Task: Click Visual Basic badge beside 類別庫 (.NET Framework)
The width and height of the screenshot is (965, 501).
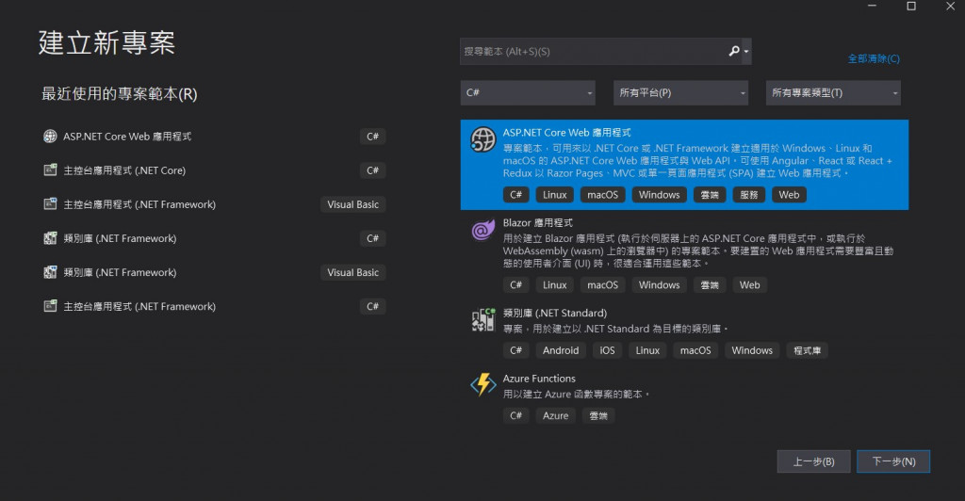Action: coord(353,272)
